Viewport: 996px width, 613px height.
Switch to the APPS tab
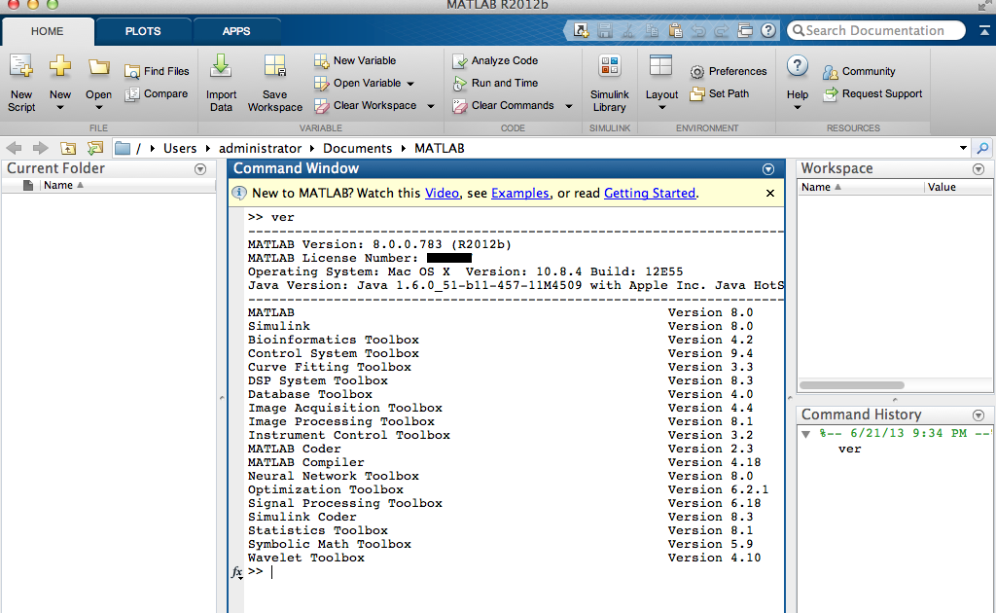[x=236, y=31]
